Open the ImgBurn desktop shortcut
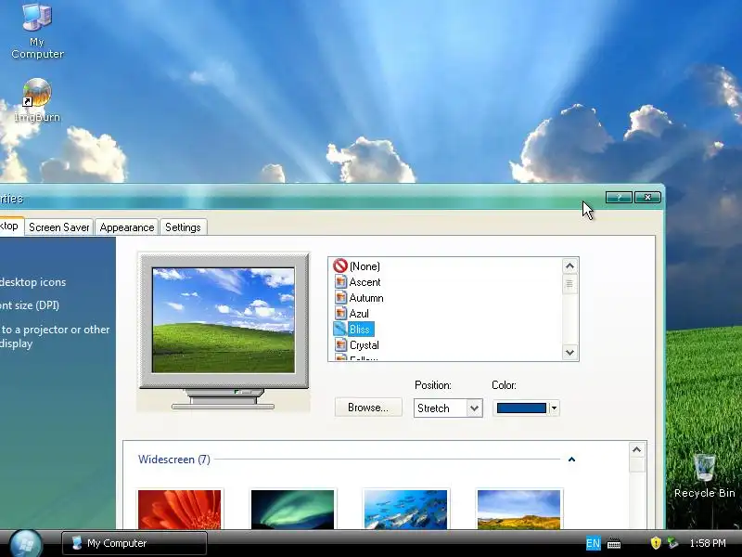This screenshot has height=557, width=742. coord(37,100)
